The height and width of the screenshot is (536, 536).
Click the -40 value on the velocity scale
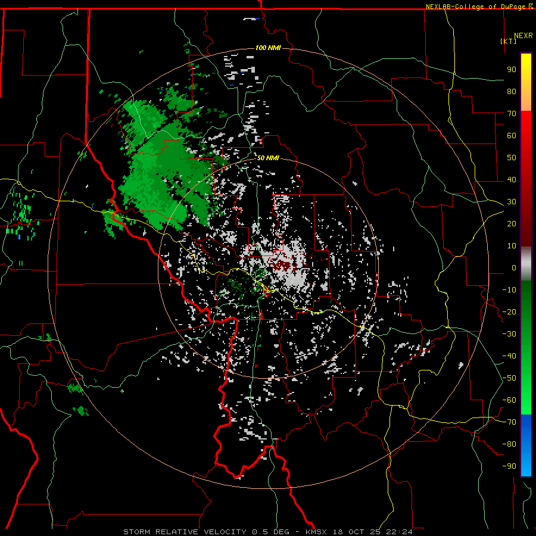509,356
